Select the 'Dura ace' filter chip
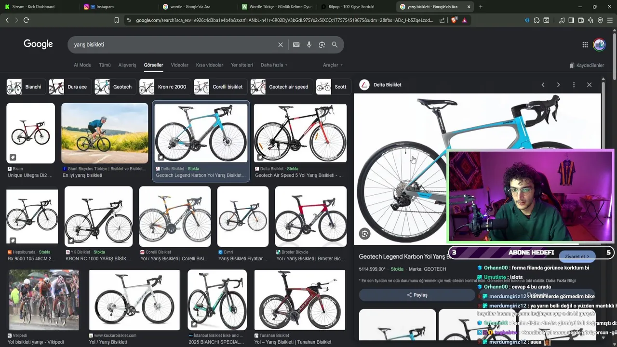Screen dimensions: 617x347 (x=70, y=87)
